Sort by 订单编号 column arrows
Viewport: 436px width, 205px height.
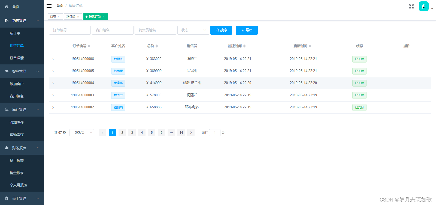point(89,46)
